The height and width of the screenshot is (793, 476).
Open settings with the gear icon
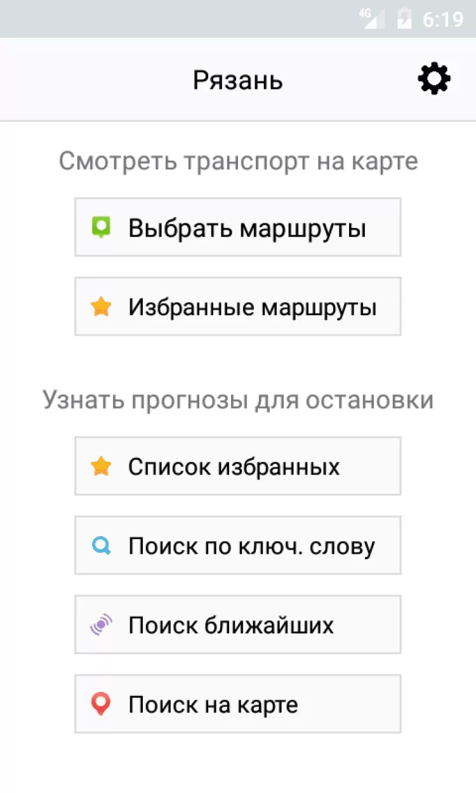[x=434, y=80]
